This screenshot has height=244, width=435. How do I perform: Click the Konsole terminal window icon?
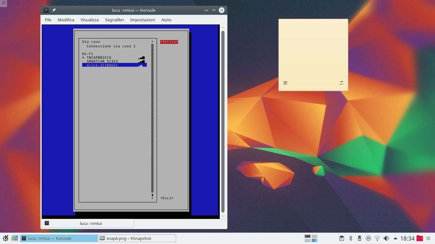point(46,10)
